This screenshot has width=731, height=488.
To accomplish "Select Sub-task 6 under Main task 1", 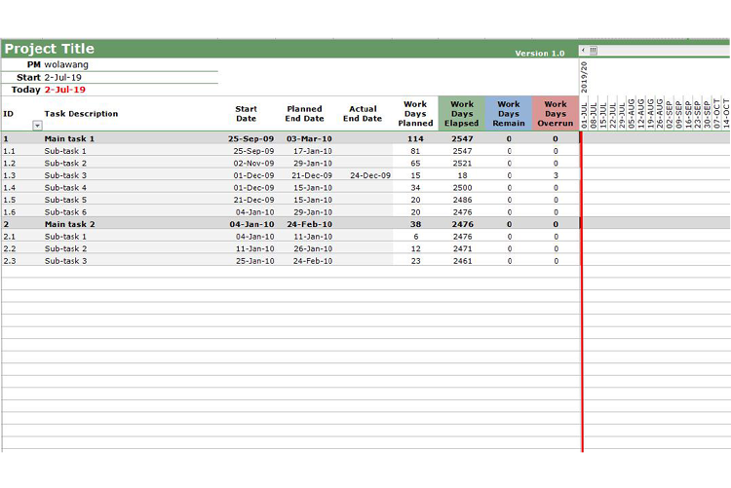I will pyautogui.click(x=65, y=211).
